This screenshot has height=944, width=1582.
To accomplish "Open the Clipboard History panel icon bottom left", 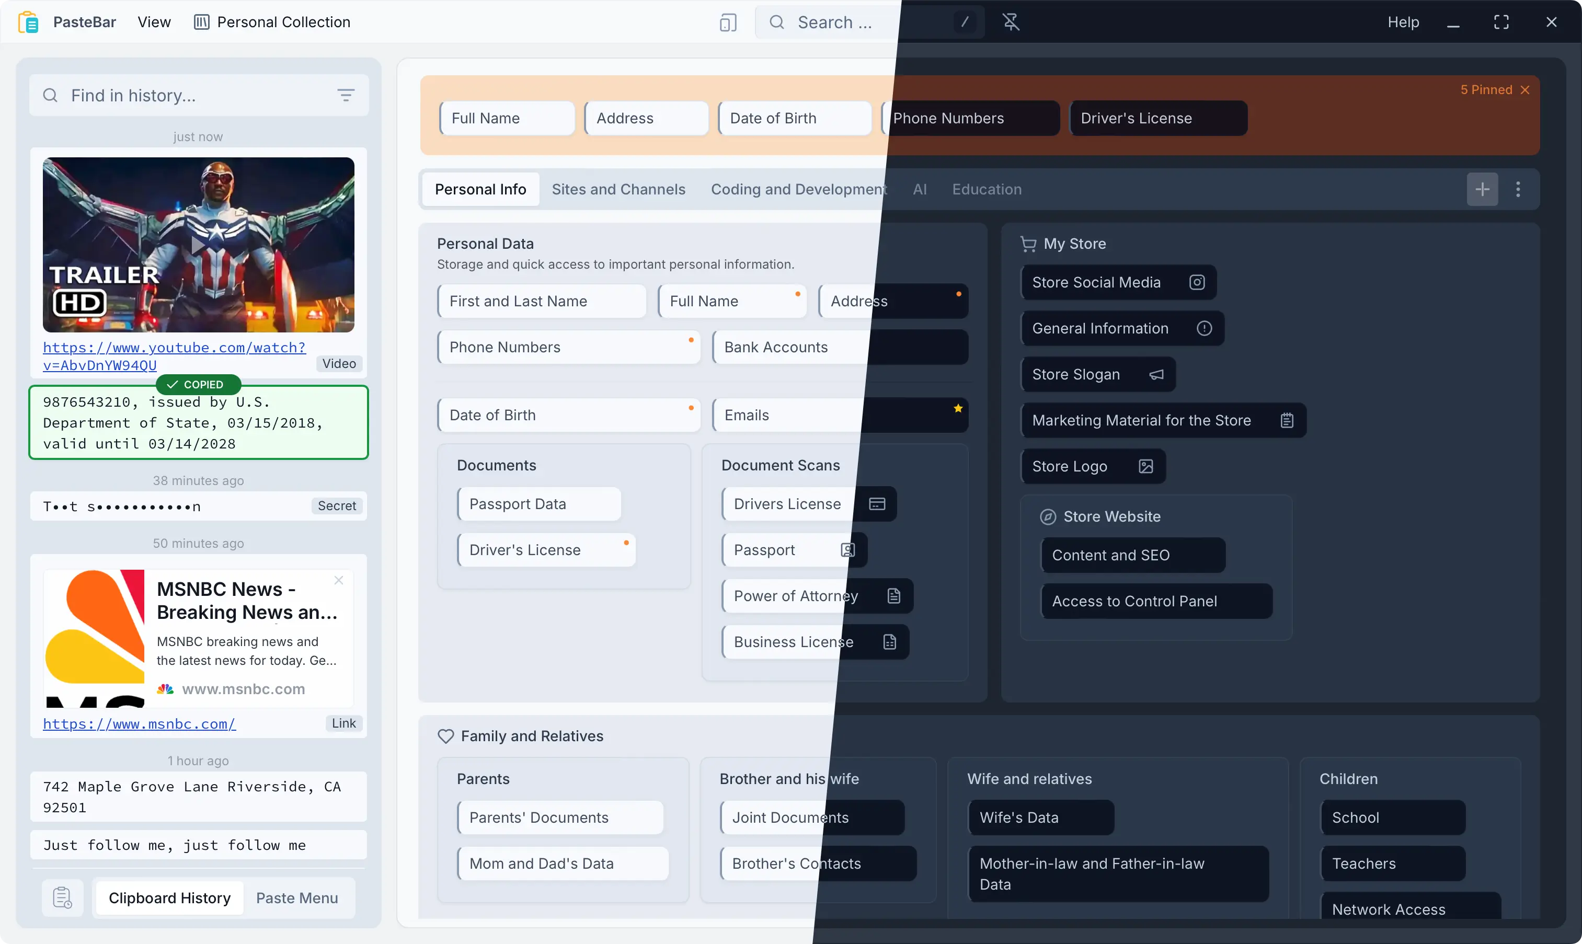I will click(62, 897).
